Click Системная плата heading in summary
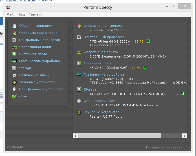 pyautogui.click(x=98, y=63)
